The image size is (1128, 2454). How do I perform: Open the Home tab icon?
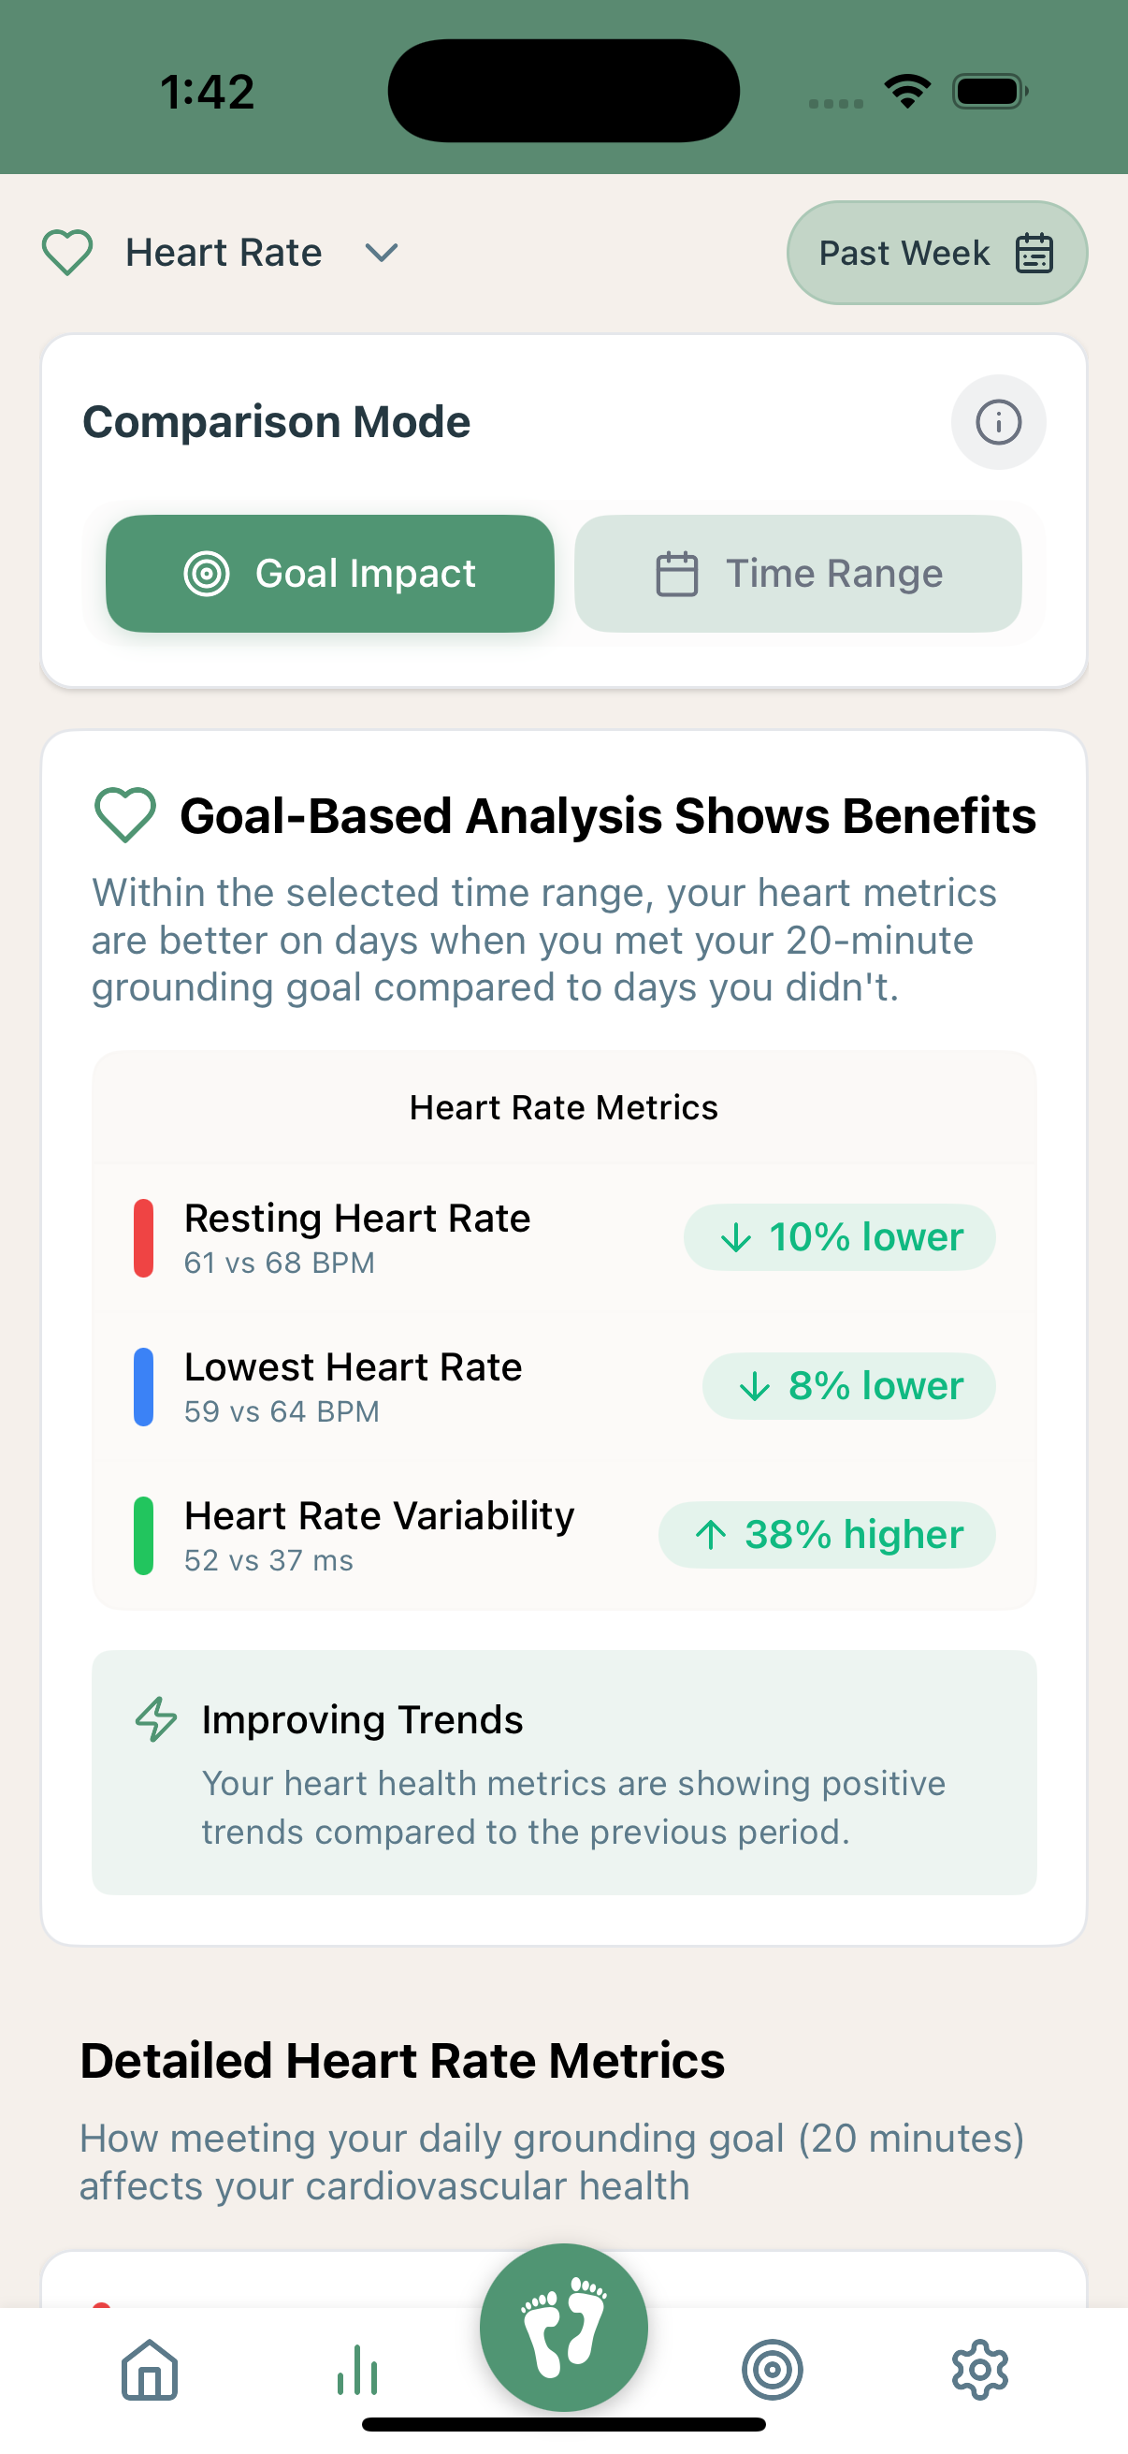click(x=150, y=2368)
